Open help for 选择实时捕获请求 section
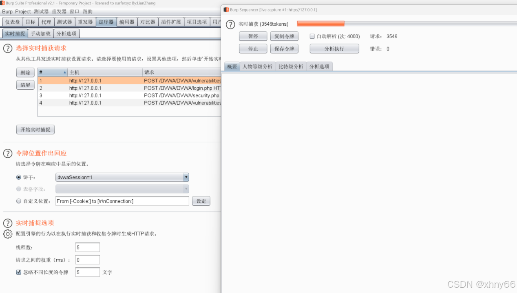This screenshot has height=293, width=517. [x=8, y=48]
